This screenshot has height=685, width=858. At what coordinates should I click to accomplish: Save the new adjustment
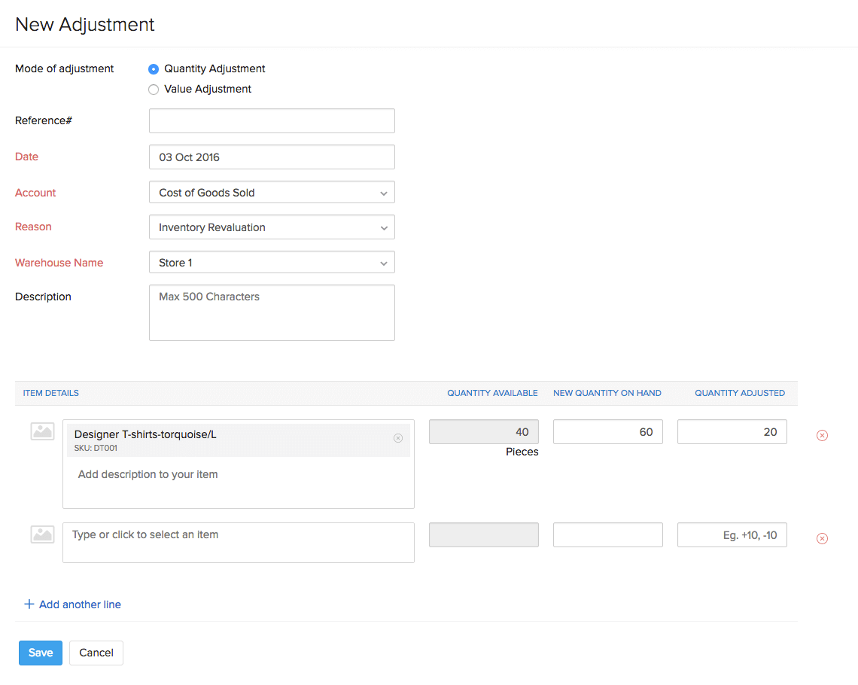pos(41,653)
